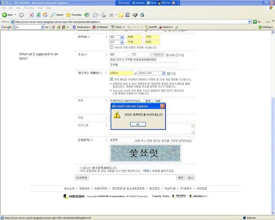The width and height of the screenshot is (275, 220).
Task: Click the Mail toolbar icon
Action: [95, 15]
